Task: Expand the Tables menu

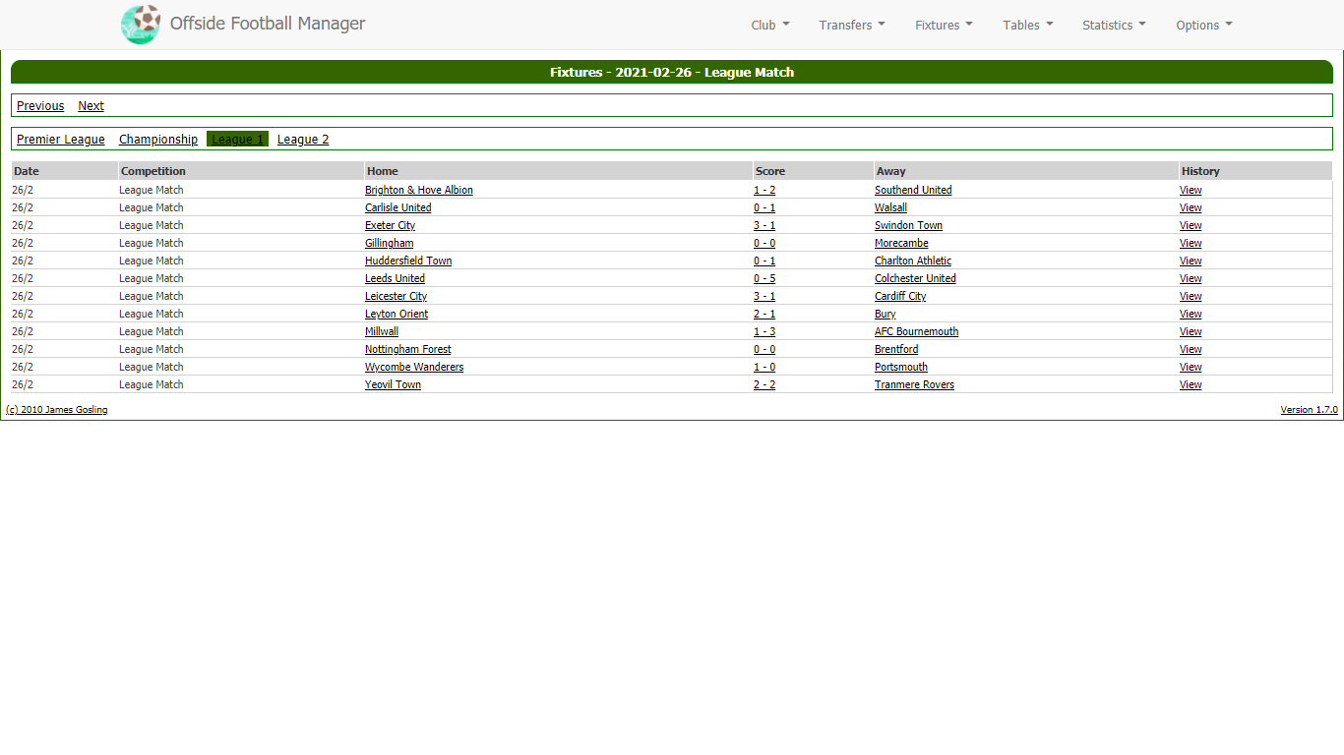Action: pyautogui.click(x=1027, y=26)
